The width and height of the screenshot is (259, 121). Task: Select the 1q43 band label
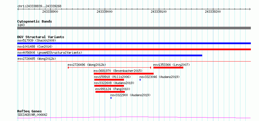tap(21, 25)
